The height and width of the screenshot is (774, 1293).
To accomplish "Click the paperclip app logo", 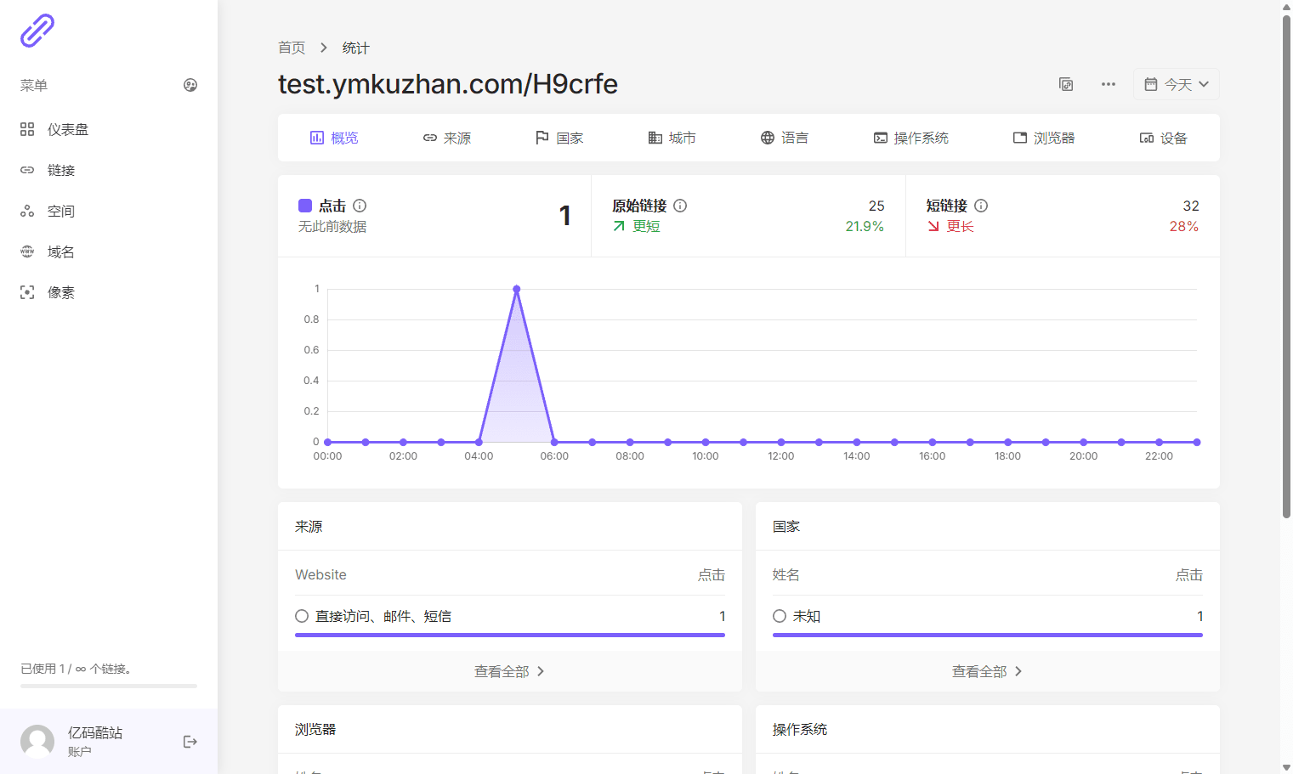I will coord(37,31).
